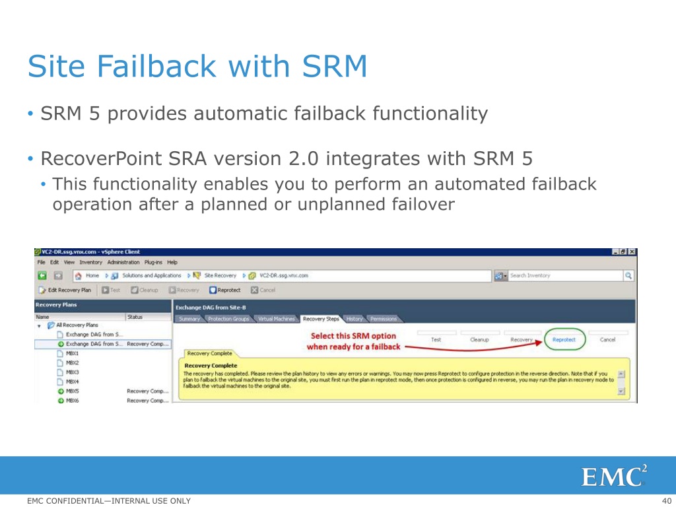Select the MBX4 recovery plan
Viewport: 676px width, 507px height.
pyautogui.click(x=69, y=382)
